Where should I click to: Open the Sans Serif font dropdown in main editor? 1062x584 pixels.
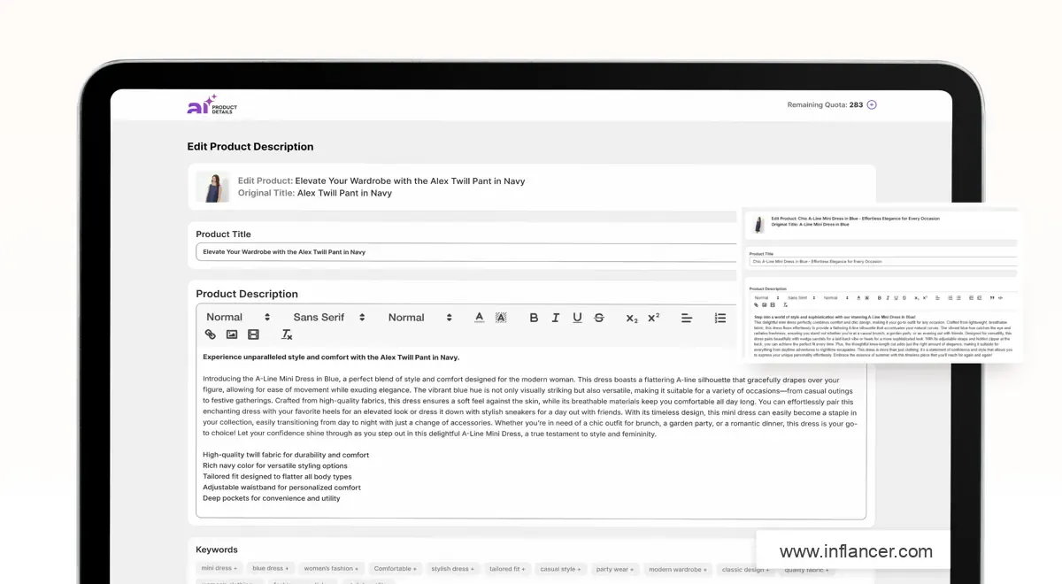point(329,318)
